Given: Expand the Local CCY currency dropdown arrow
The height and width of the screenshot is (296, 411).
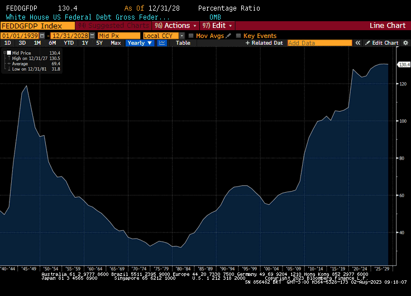Looking at the screenshot, I should tap(182, 36).
